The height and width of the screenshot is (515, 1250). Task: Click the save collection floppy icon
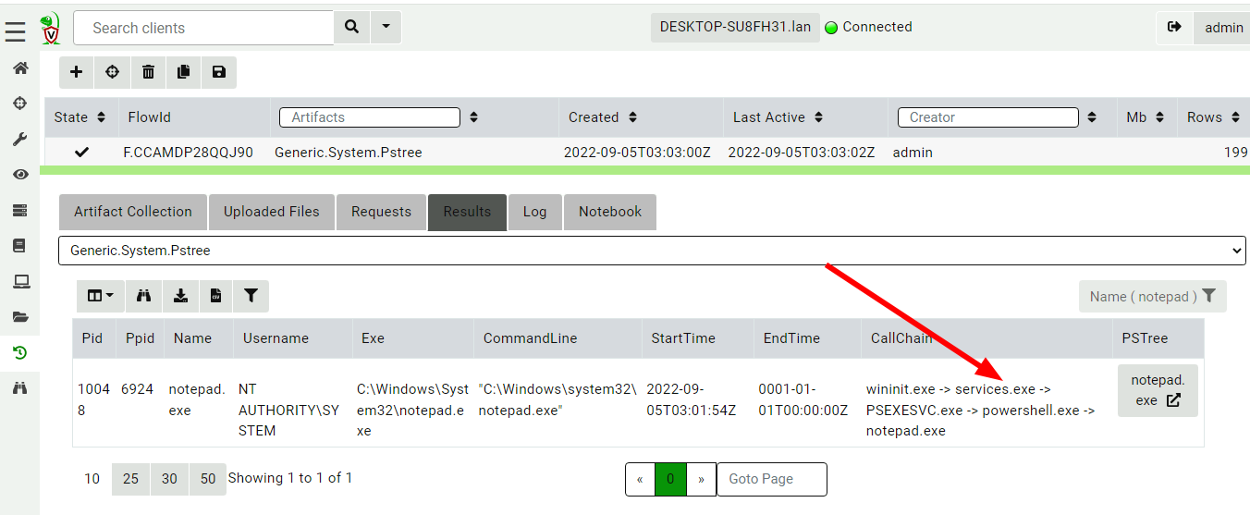(219, 72)
